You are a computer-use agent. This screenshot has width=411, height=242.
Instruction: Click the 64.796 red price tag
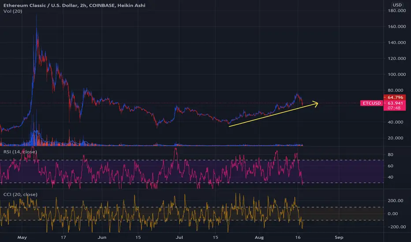(395, 97)
